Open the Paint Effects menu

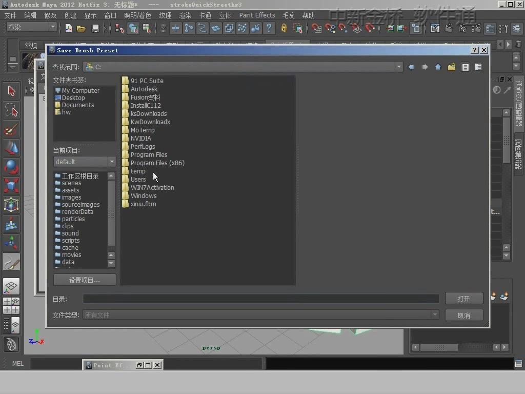pos(257,15)
